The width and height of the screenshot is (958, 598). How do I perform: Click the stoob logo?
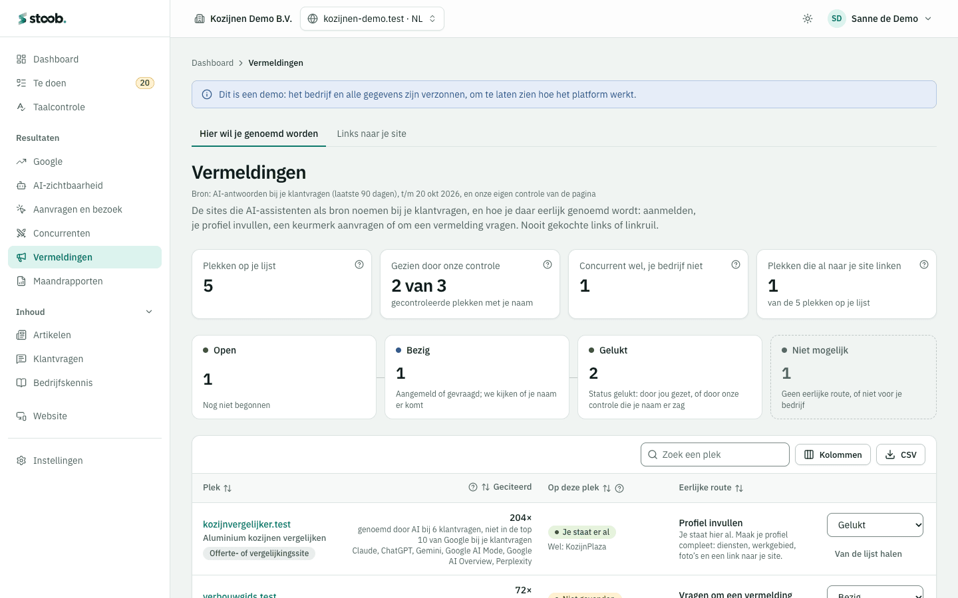[x=42, y=19]
